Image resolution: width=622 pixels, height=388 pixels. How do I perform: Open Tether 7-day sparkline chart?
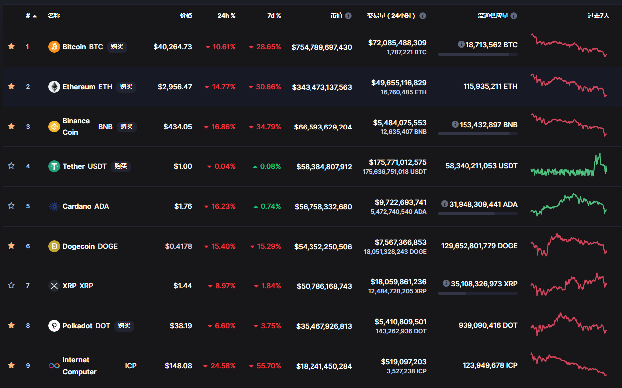coord(569,166)
